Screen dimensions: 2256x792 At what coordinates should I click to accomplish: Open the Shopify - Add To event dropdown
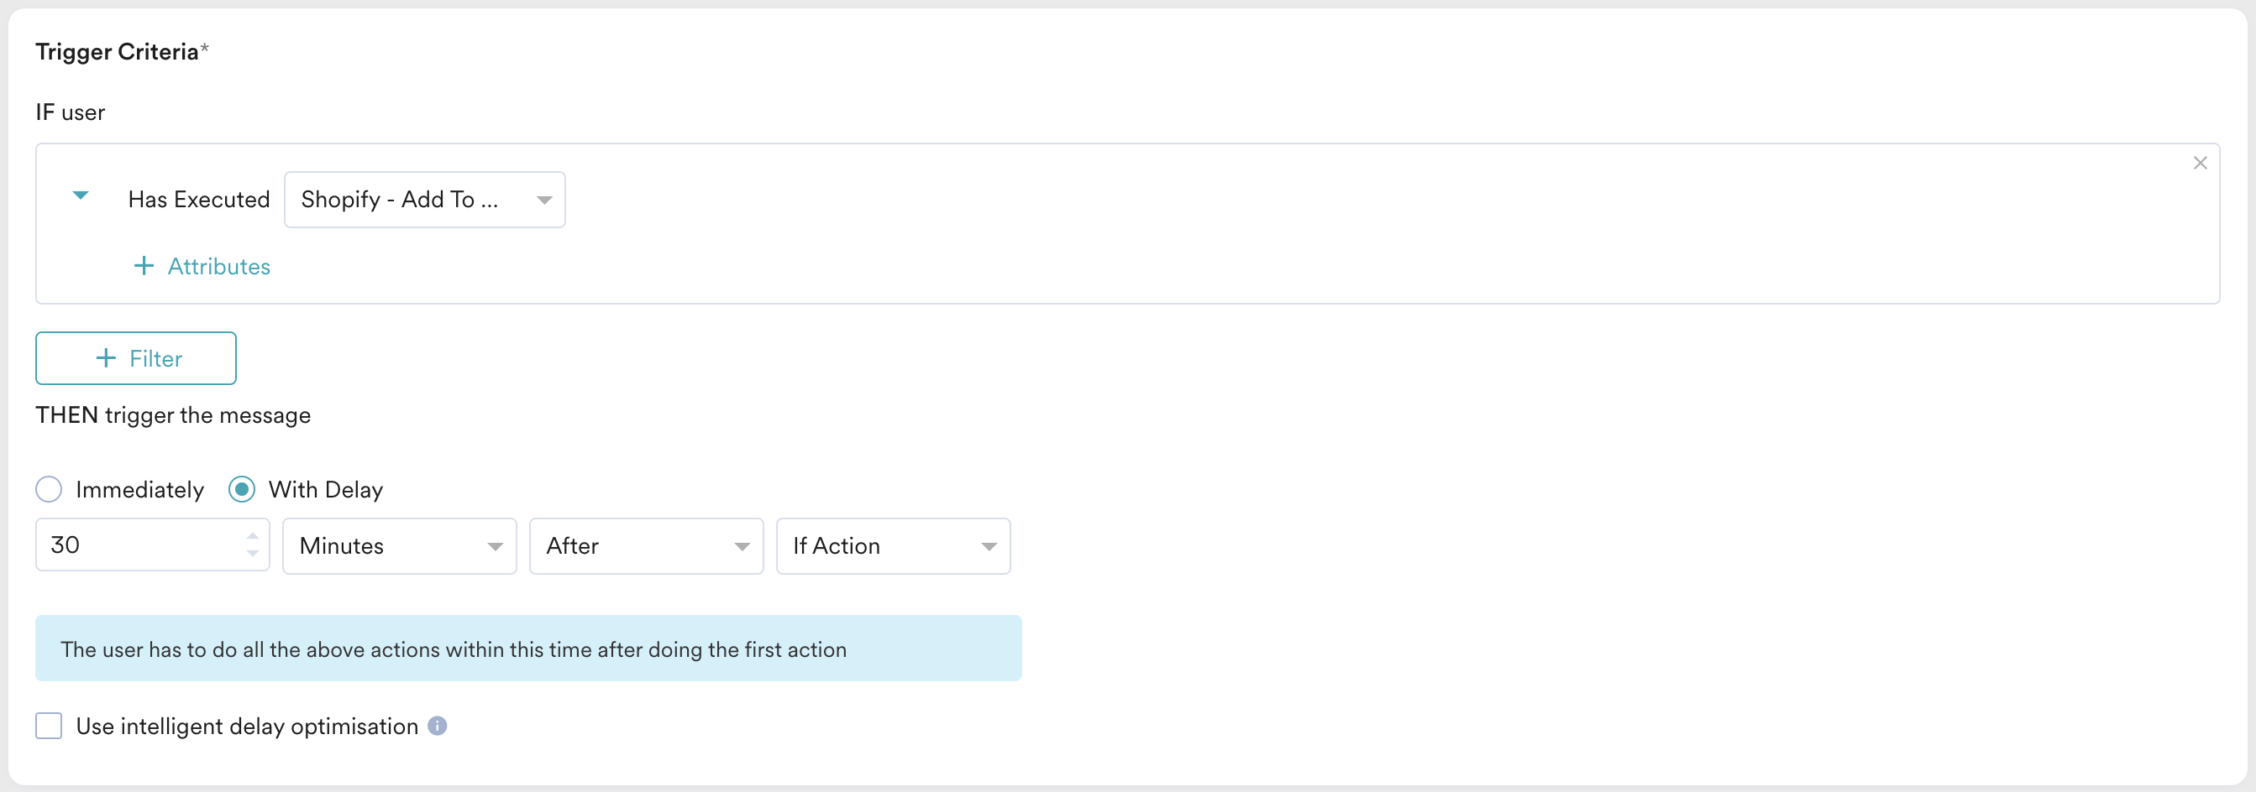[425, 200]
